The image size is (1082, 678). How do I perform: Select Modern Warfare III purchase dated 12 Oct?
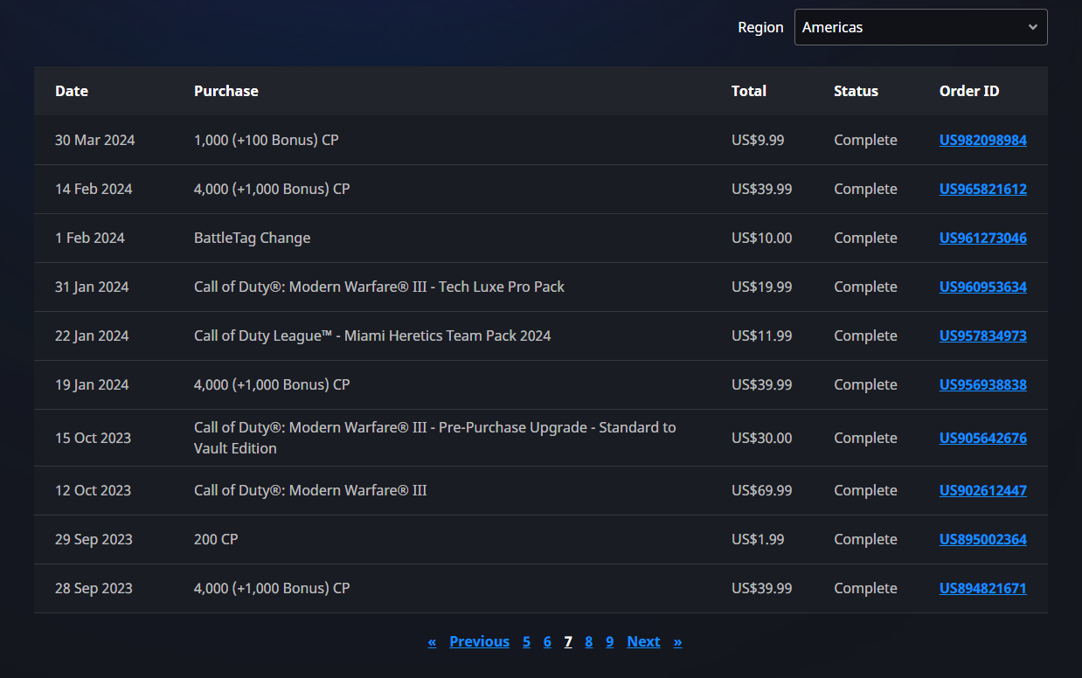pyautogui.click(x=310, y=490)
